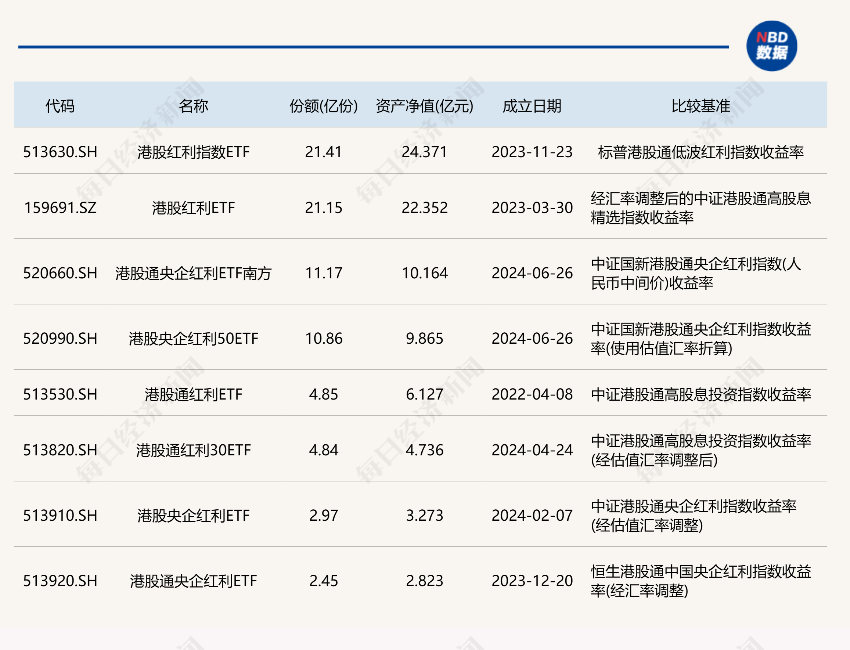Click share value 2.97
850x650 pixels.
(x=324, y=515)
